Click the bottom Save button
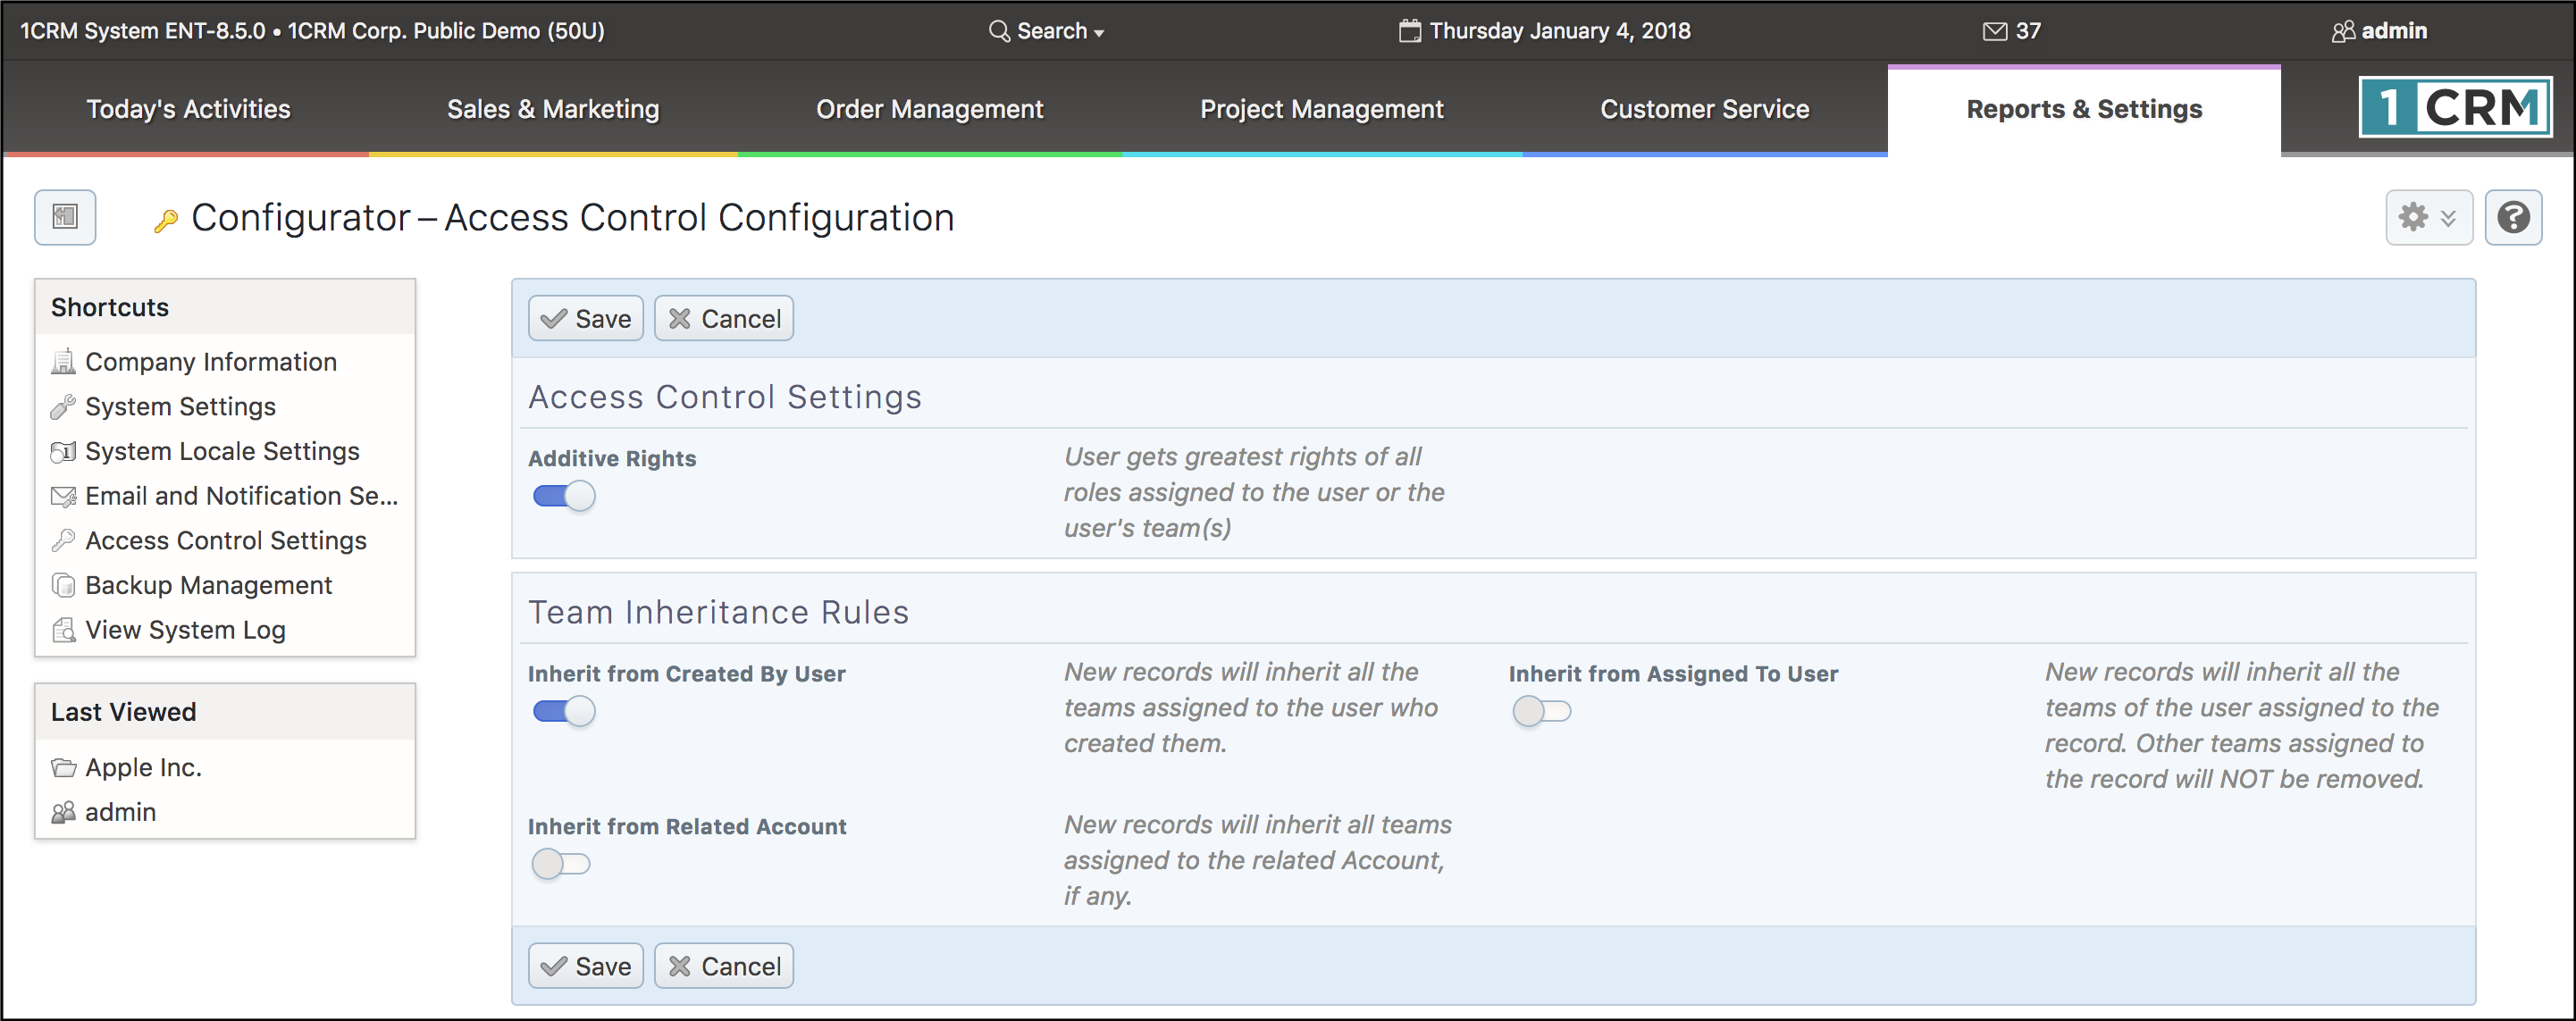The width and height of the screenshot is (2576, 1021). [x=586, y=966]
